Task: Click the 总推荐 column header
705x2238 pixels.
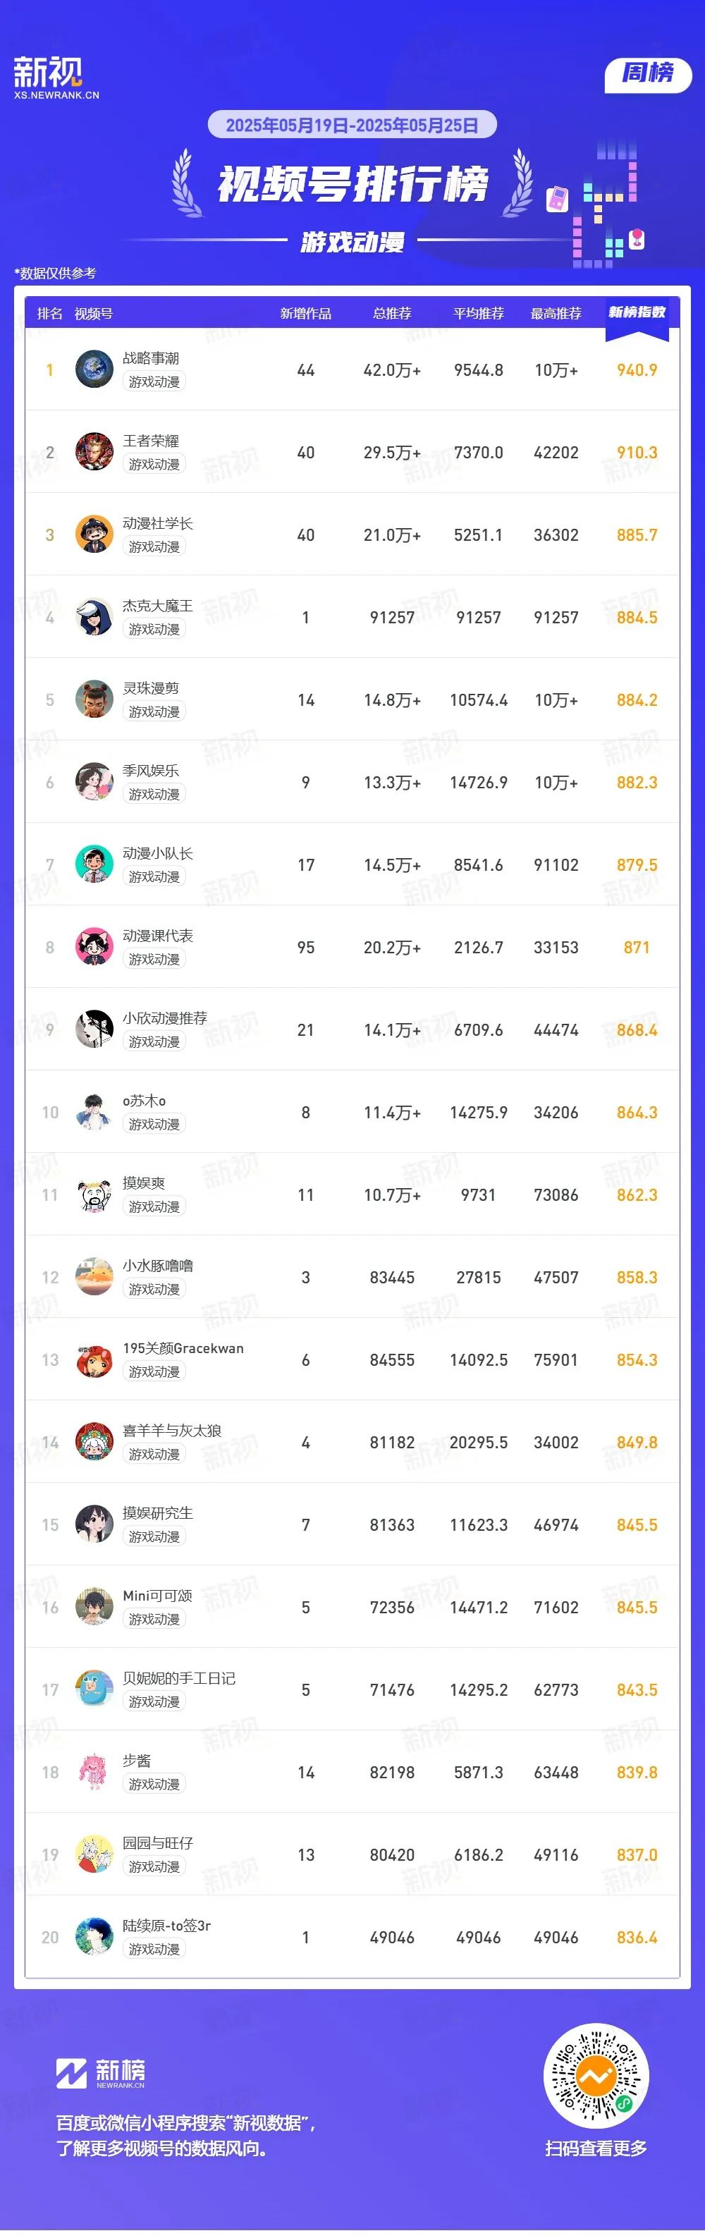Action: click(391, 314)
